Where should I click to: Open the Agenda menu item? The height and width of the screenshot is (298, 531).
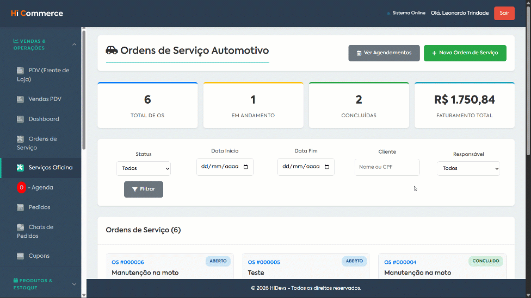pos(41,187)
